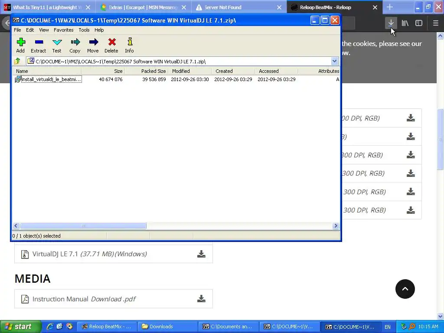Toggle Firefox sidebar icon

[x=419, y=23]
